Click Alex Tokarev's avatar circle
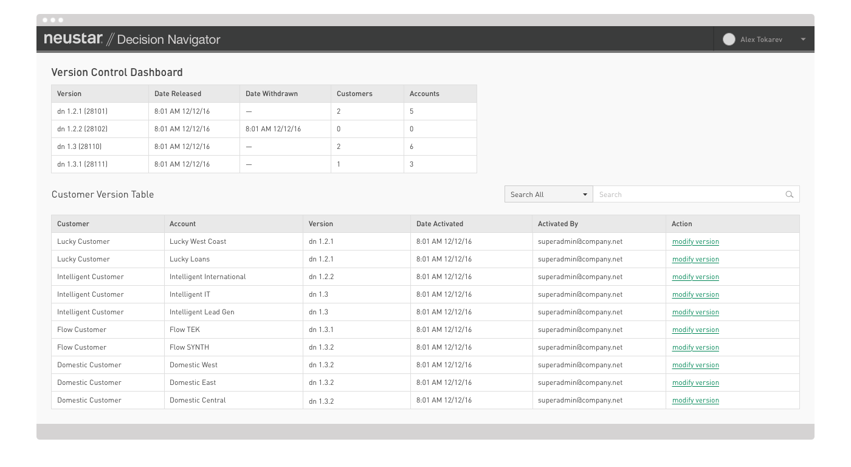The image size is (851, 467). tap(729, 40)
